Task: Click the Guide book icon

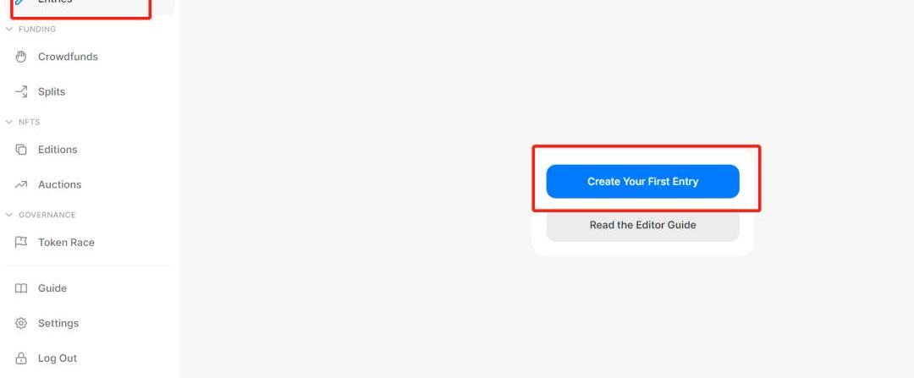Action: point(21,288)
